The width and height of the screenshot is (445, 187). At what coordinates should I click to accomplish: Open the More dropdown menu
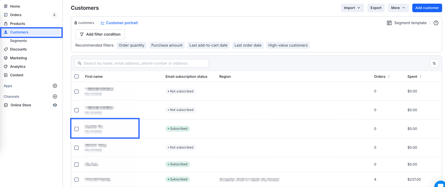[398, 8]
